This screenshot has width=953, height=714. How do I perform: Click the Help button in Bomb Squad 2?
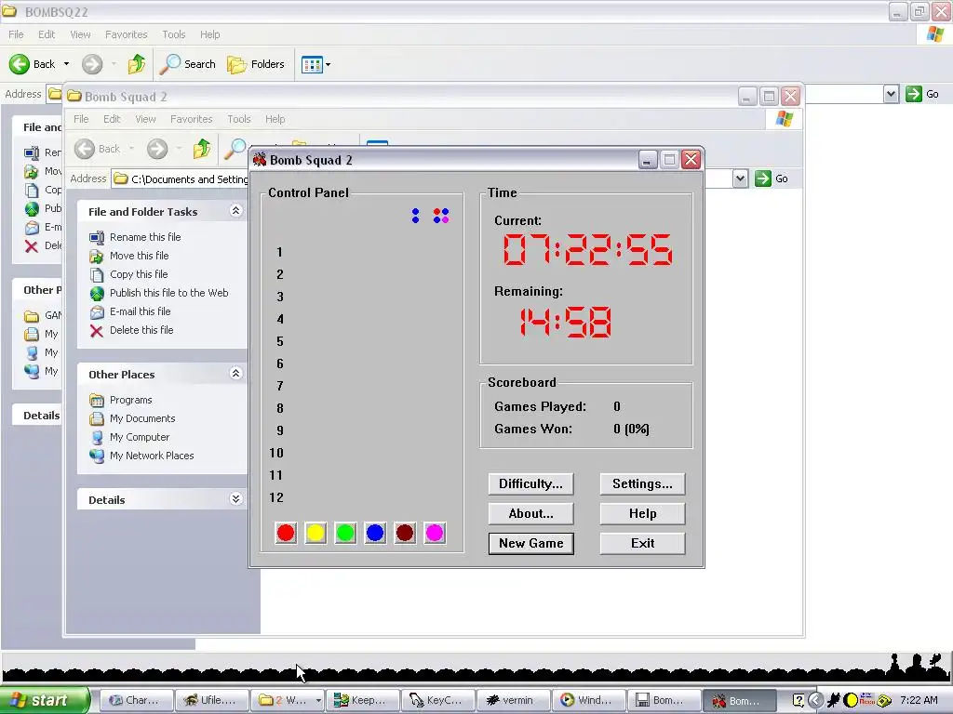642,513
